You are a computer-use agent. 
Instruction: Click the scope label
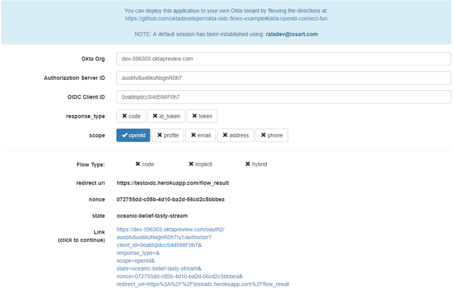[97, 135]
